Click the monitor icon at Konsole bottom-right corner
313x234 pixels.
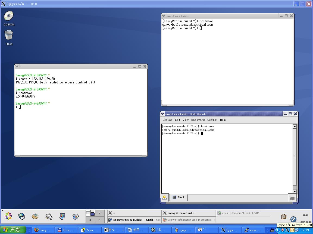pyautogui.click(x=292, y=198)
